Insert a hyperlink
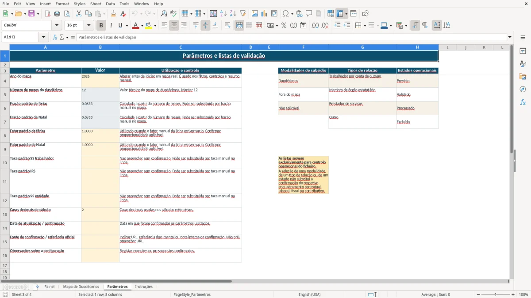Image resolution: width=531 pixels, height=298 pixels. click(299, 14)
